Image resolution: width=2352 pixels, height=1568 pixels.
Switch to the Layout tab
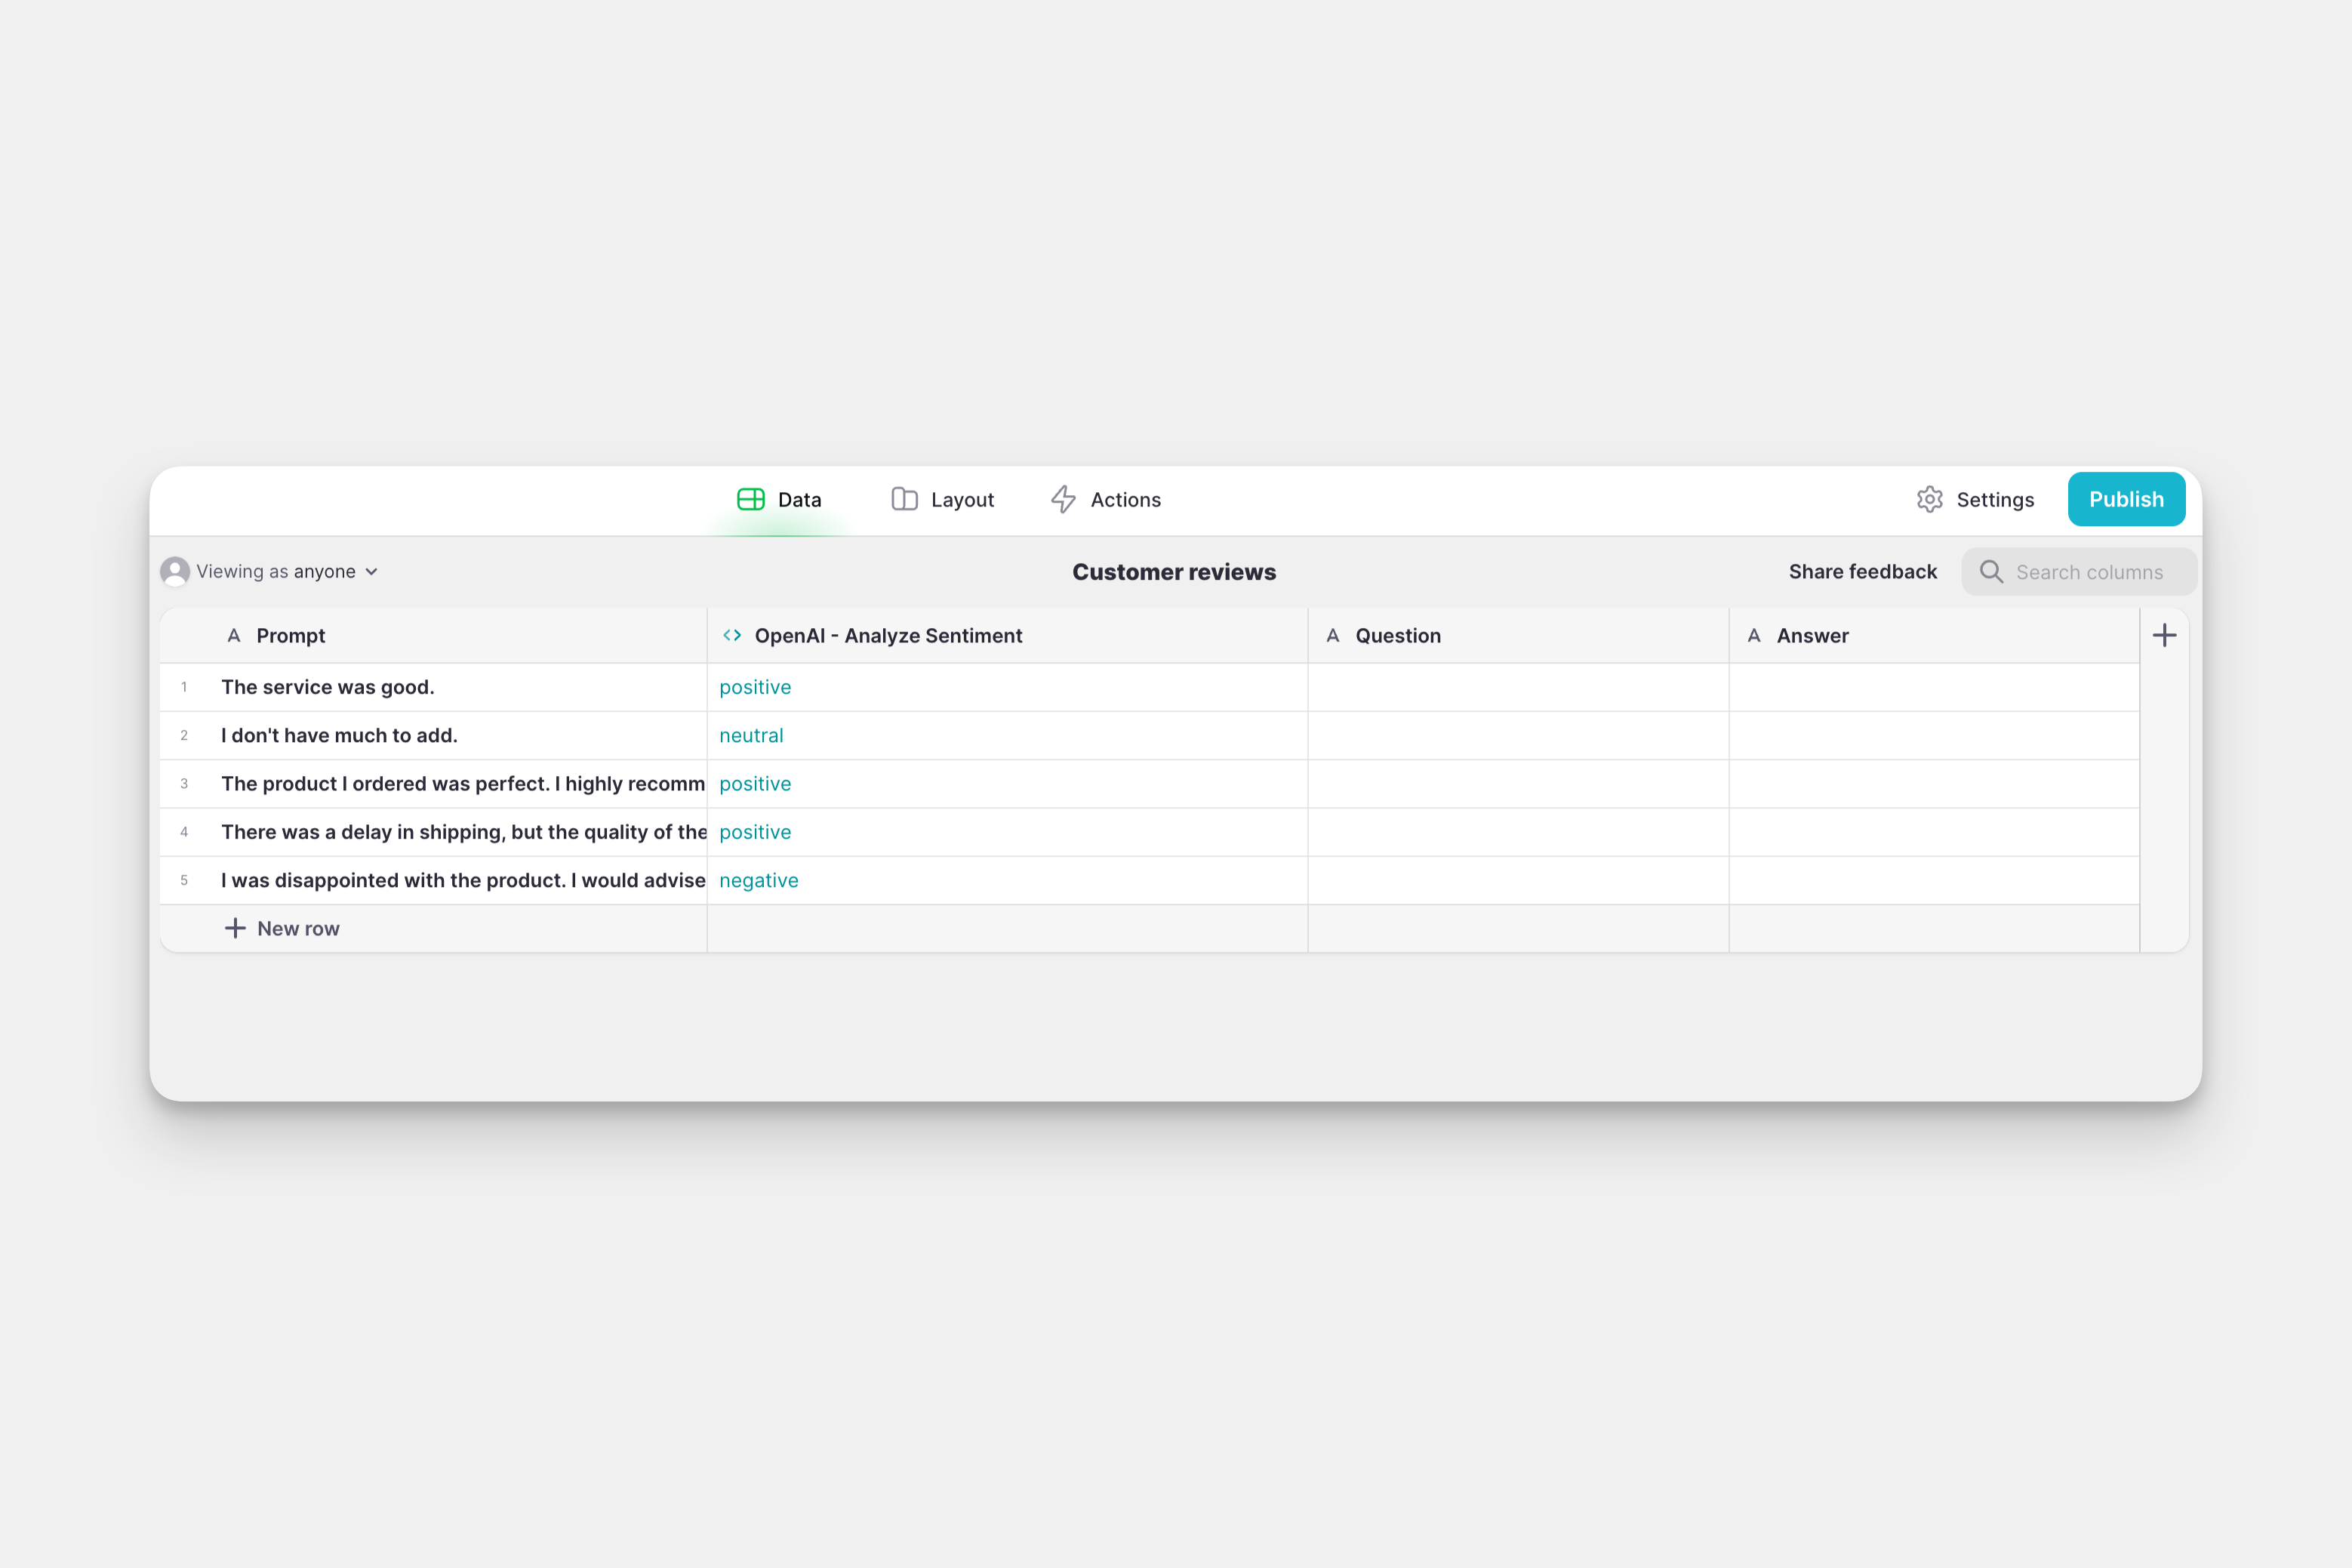coord(943,499)
